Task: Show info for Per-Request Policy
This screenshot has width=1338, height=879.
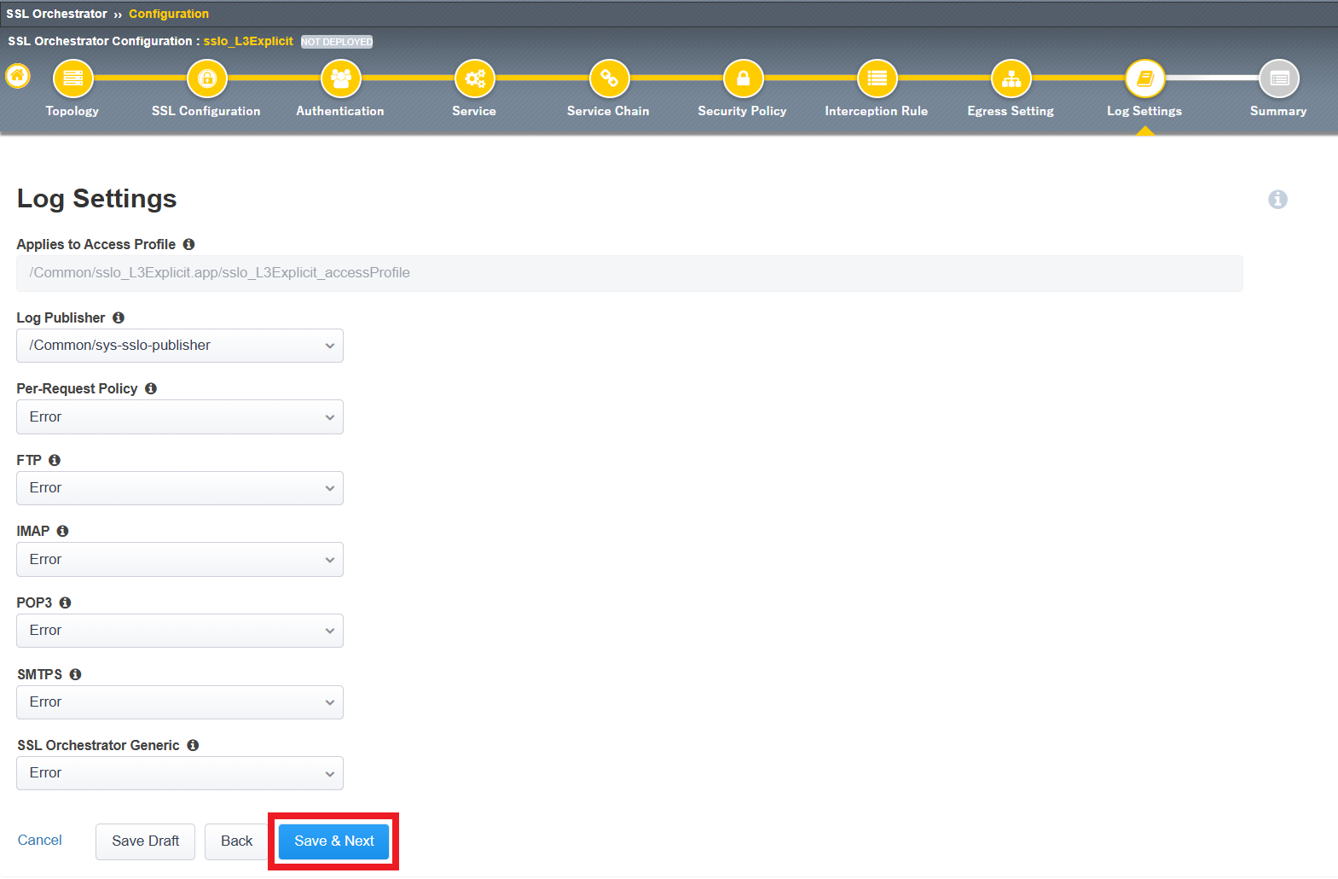Action: [x=151, y=388]
